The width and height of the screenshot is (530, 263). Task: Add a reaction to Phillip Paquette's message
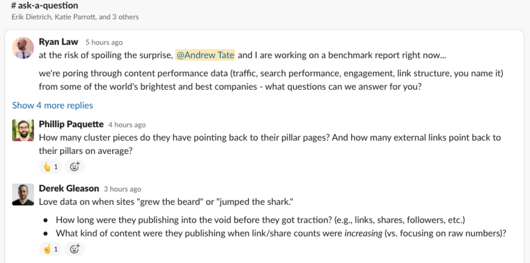pyautogui.click(x=75, y=167)
